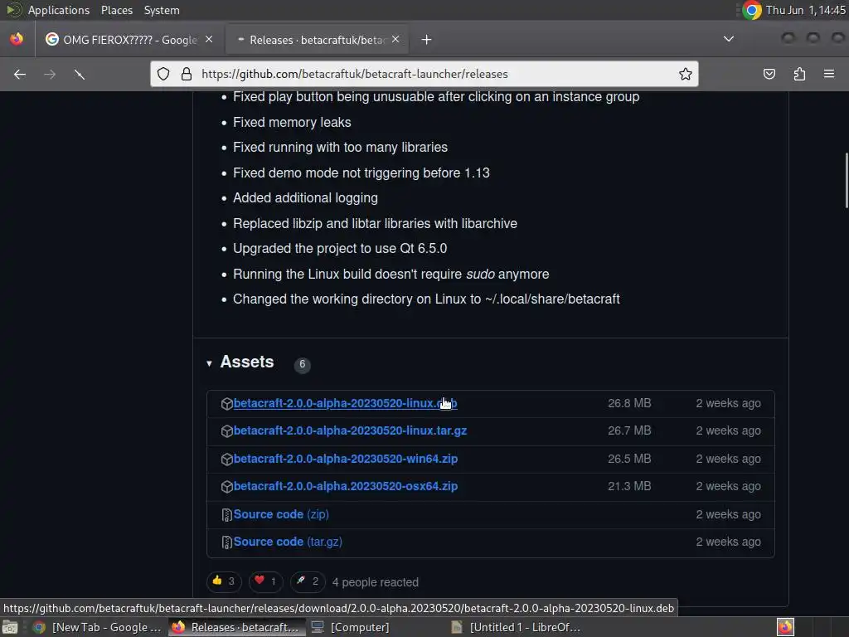Open the Applications menu
Screen dimensions: 849x637
point(59,10)
